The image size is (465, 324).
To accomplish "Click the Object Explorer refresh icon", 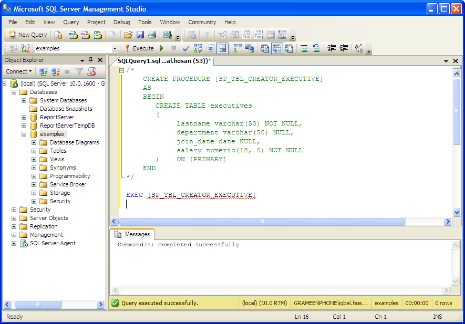I will click(x=91, y=71).
